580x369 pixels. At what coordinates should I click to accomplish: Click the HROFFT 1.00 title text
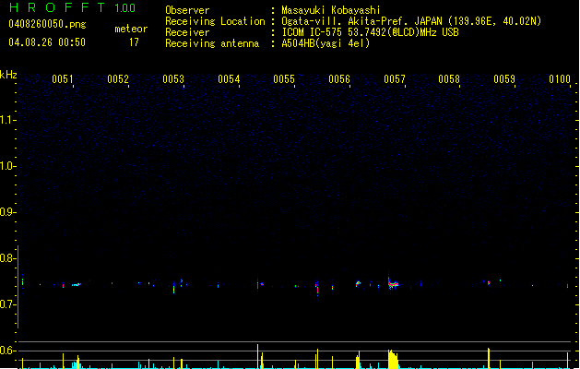[x=73, y=7]
